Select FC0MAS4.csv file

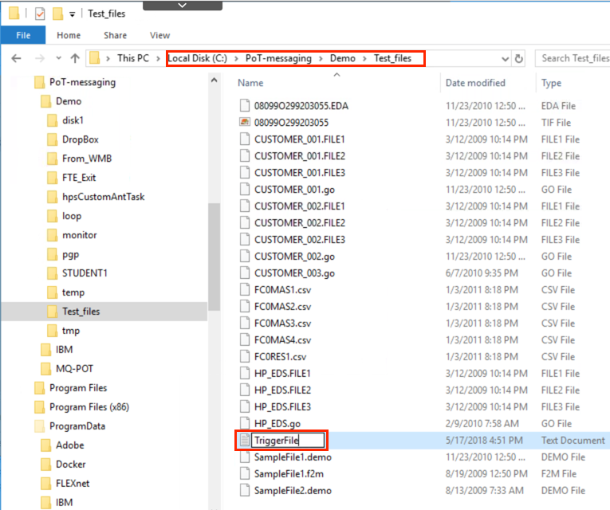point(282,340)
